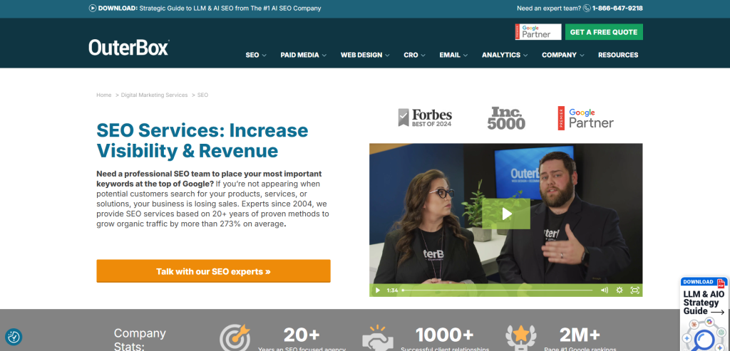Play the video using the center play button
Screen dimensions: 730x351
tap(505, 214)
